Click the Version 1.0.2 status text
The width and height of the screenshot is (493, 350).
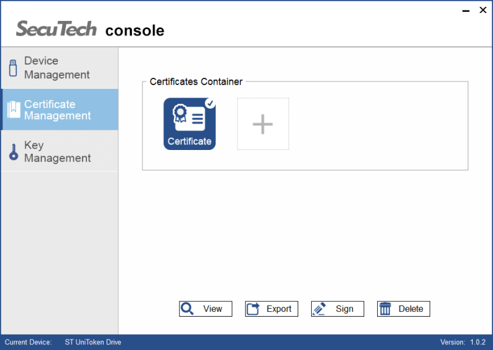click(x=463, y=342)
